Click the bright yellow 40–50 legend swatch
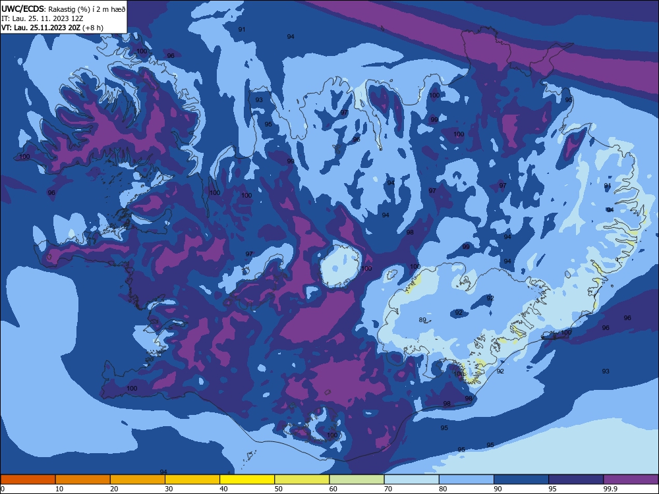The height and width of the screenshot is (494, 659). click(247, 480)
